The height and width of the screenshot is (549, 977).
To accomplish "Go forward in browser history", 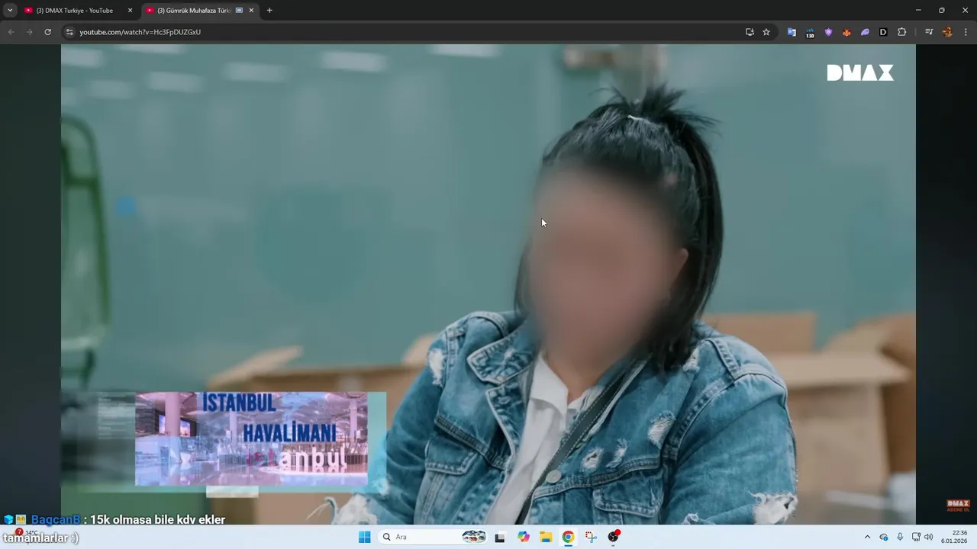I will click(x=29, y=32).
